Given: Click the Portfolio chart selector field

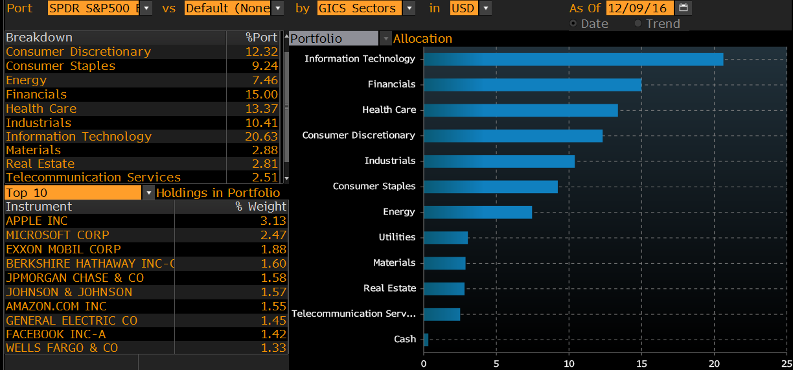Looking at the screenshot, I should (334, 38).
